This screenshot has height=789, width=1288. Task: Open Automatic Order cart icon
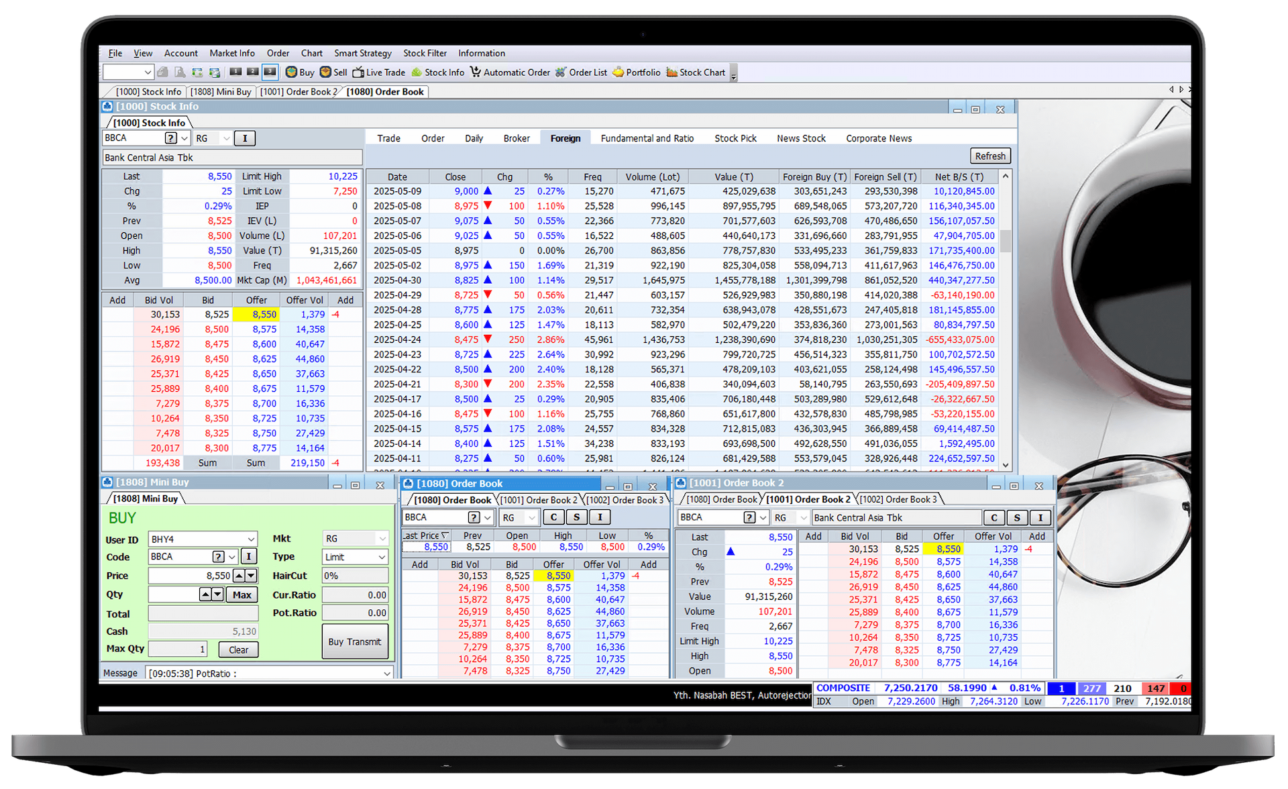[x=476, y=72]
